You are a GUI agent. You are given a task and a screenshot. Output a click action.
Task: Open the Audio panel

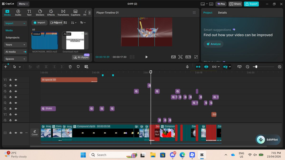click(x=18, y=13)
